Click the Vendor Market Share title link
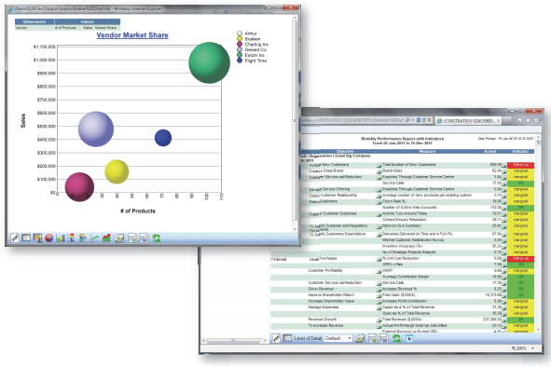Viewport: 551px width, 367px height. [132, 35]
